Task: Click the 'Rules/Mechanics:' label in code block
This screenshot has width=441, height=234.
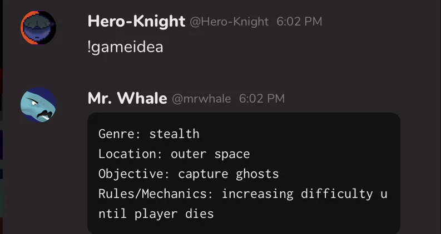Action: coord(156,194)
